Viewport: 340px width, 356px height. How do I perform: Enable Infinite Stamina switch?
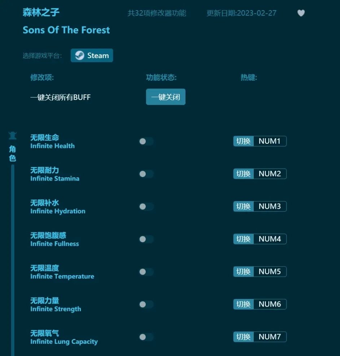(147, 174)
